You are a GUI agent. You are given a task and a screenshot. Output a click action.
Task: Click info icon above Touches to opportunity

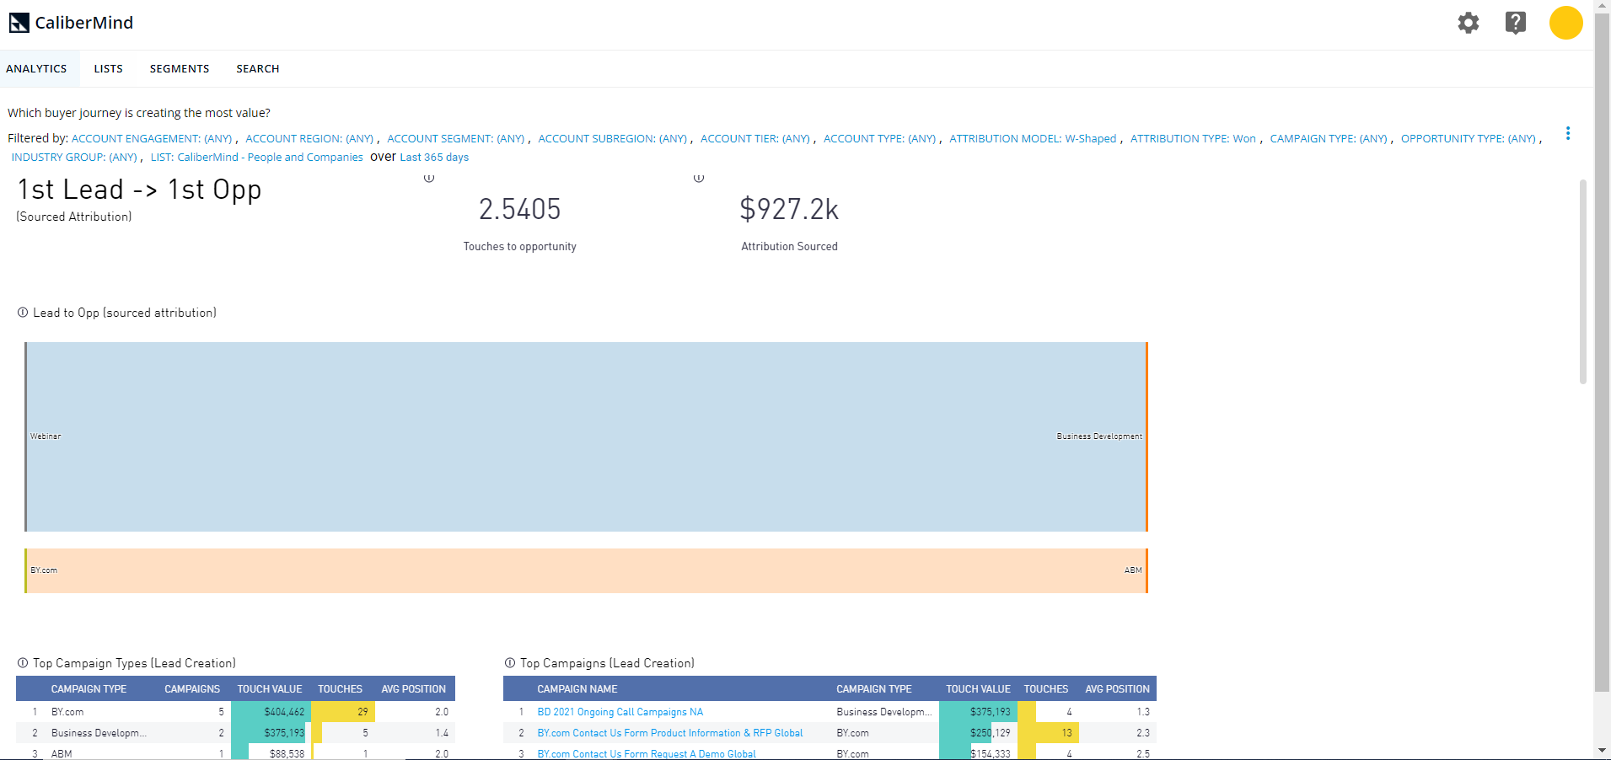pos(429,178)
